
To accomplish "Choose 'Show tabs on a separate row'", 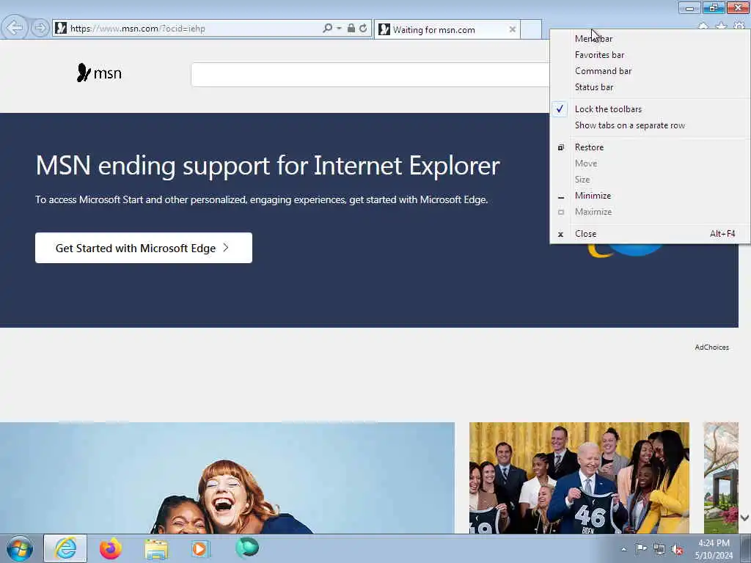I will (650, 125).
